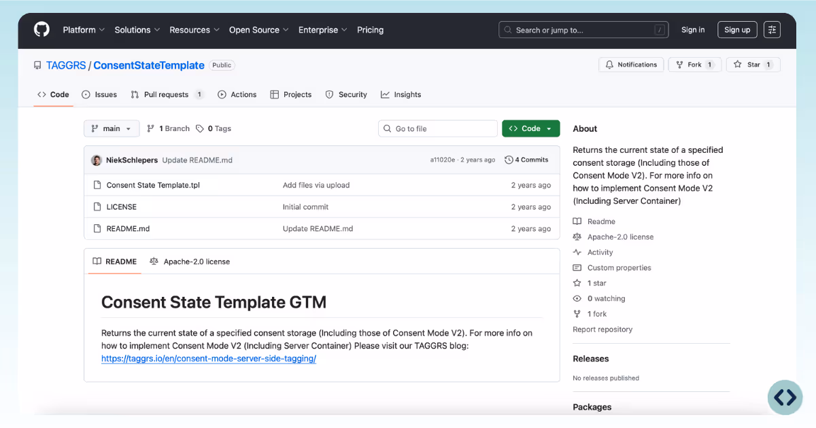Click the Go to file search field
This screenshot has height=428, width=816.
click(x=438, y=128)
